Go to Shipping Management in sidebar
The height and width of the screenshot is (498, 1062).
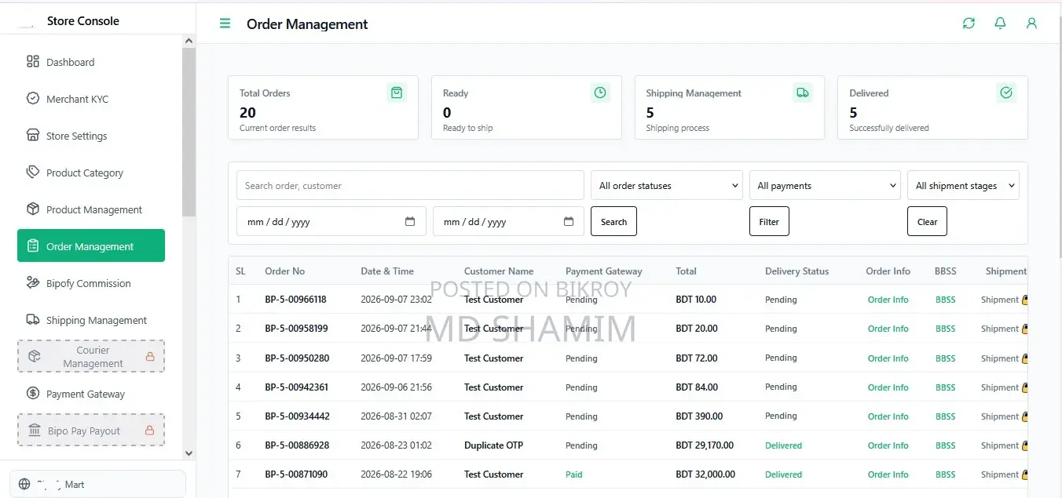pos(91,320)
